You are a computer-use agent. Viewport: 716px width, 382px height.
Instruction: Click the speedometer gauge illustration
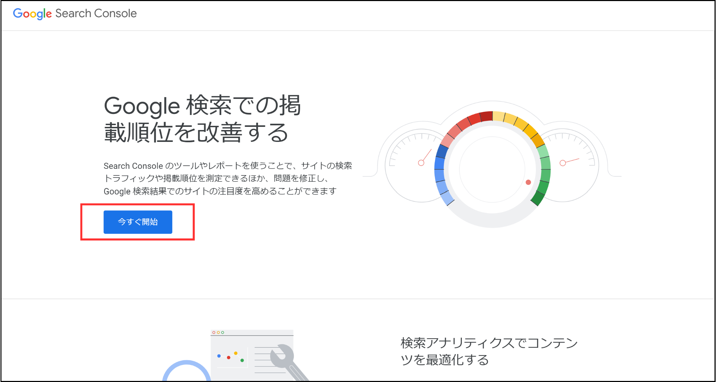(492, 164)
